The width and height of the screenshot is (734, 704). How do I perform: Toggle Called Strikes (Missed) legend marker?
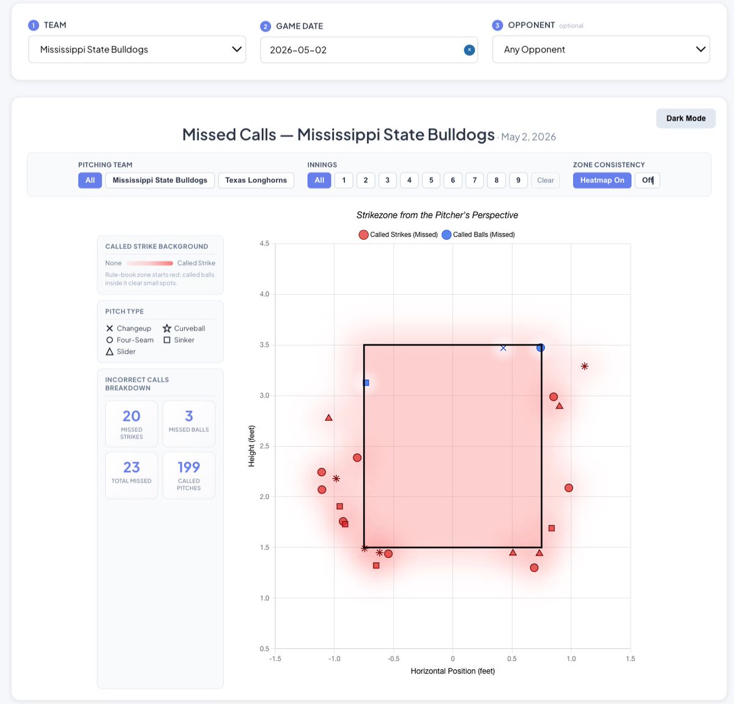tap(363, 235)
